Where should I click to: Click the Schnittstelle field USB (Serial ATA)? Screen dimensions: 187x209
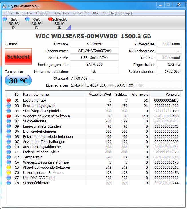94,57
